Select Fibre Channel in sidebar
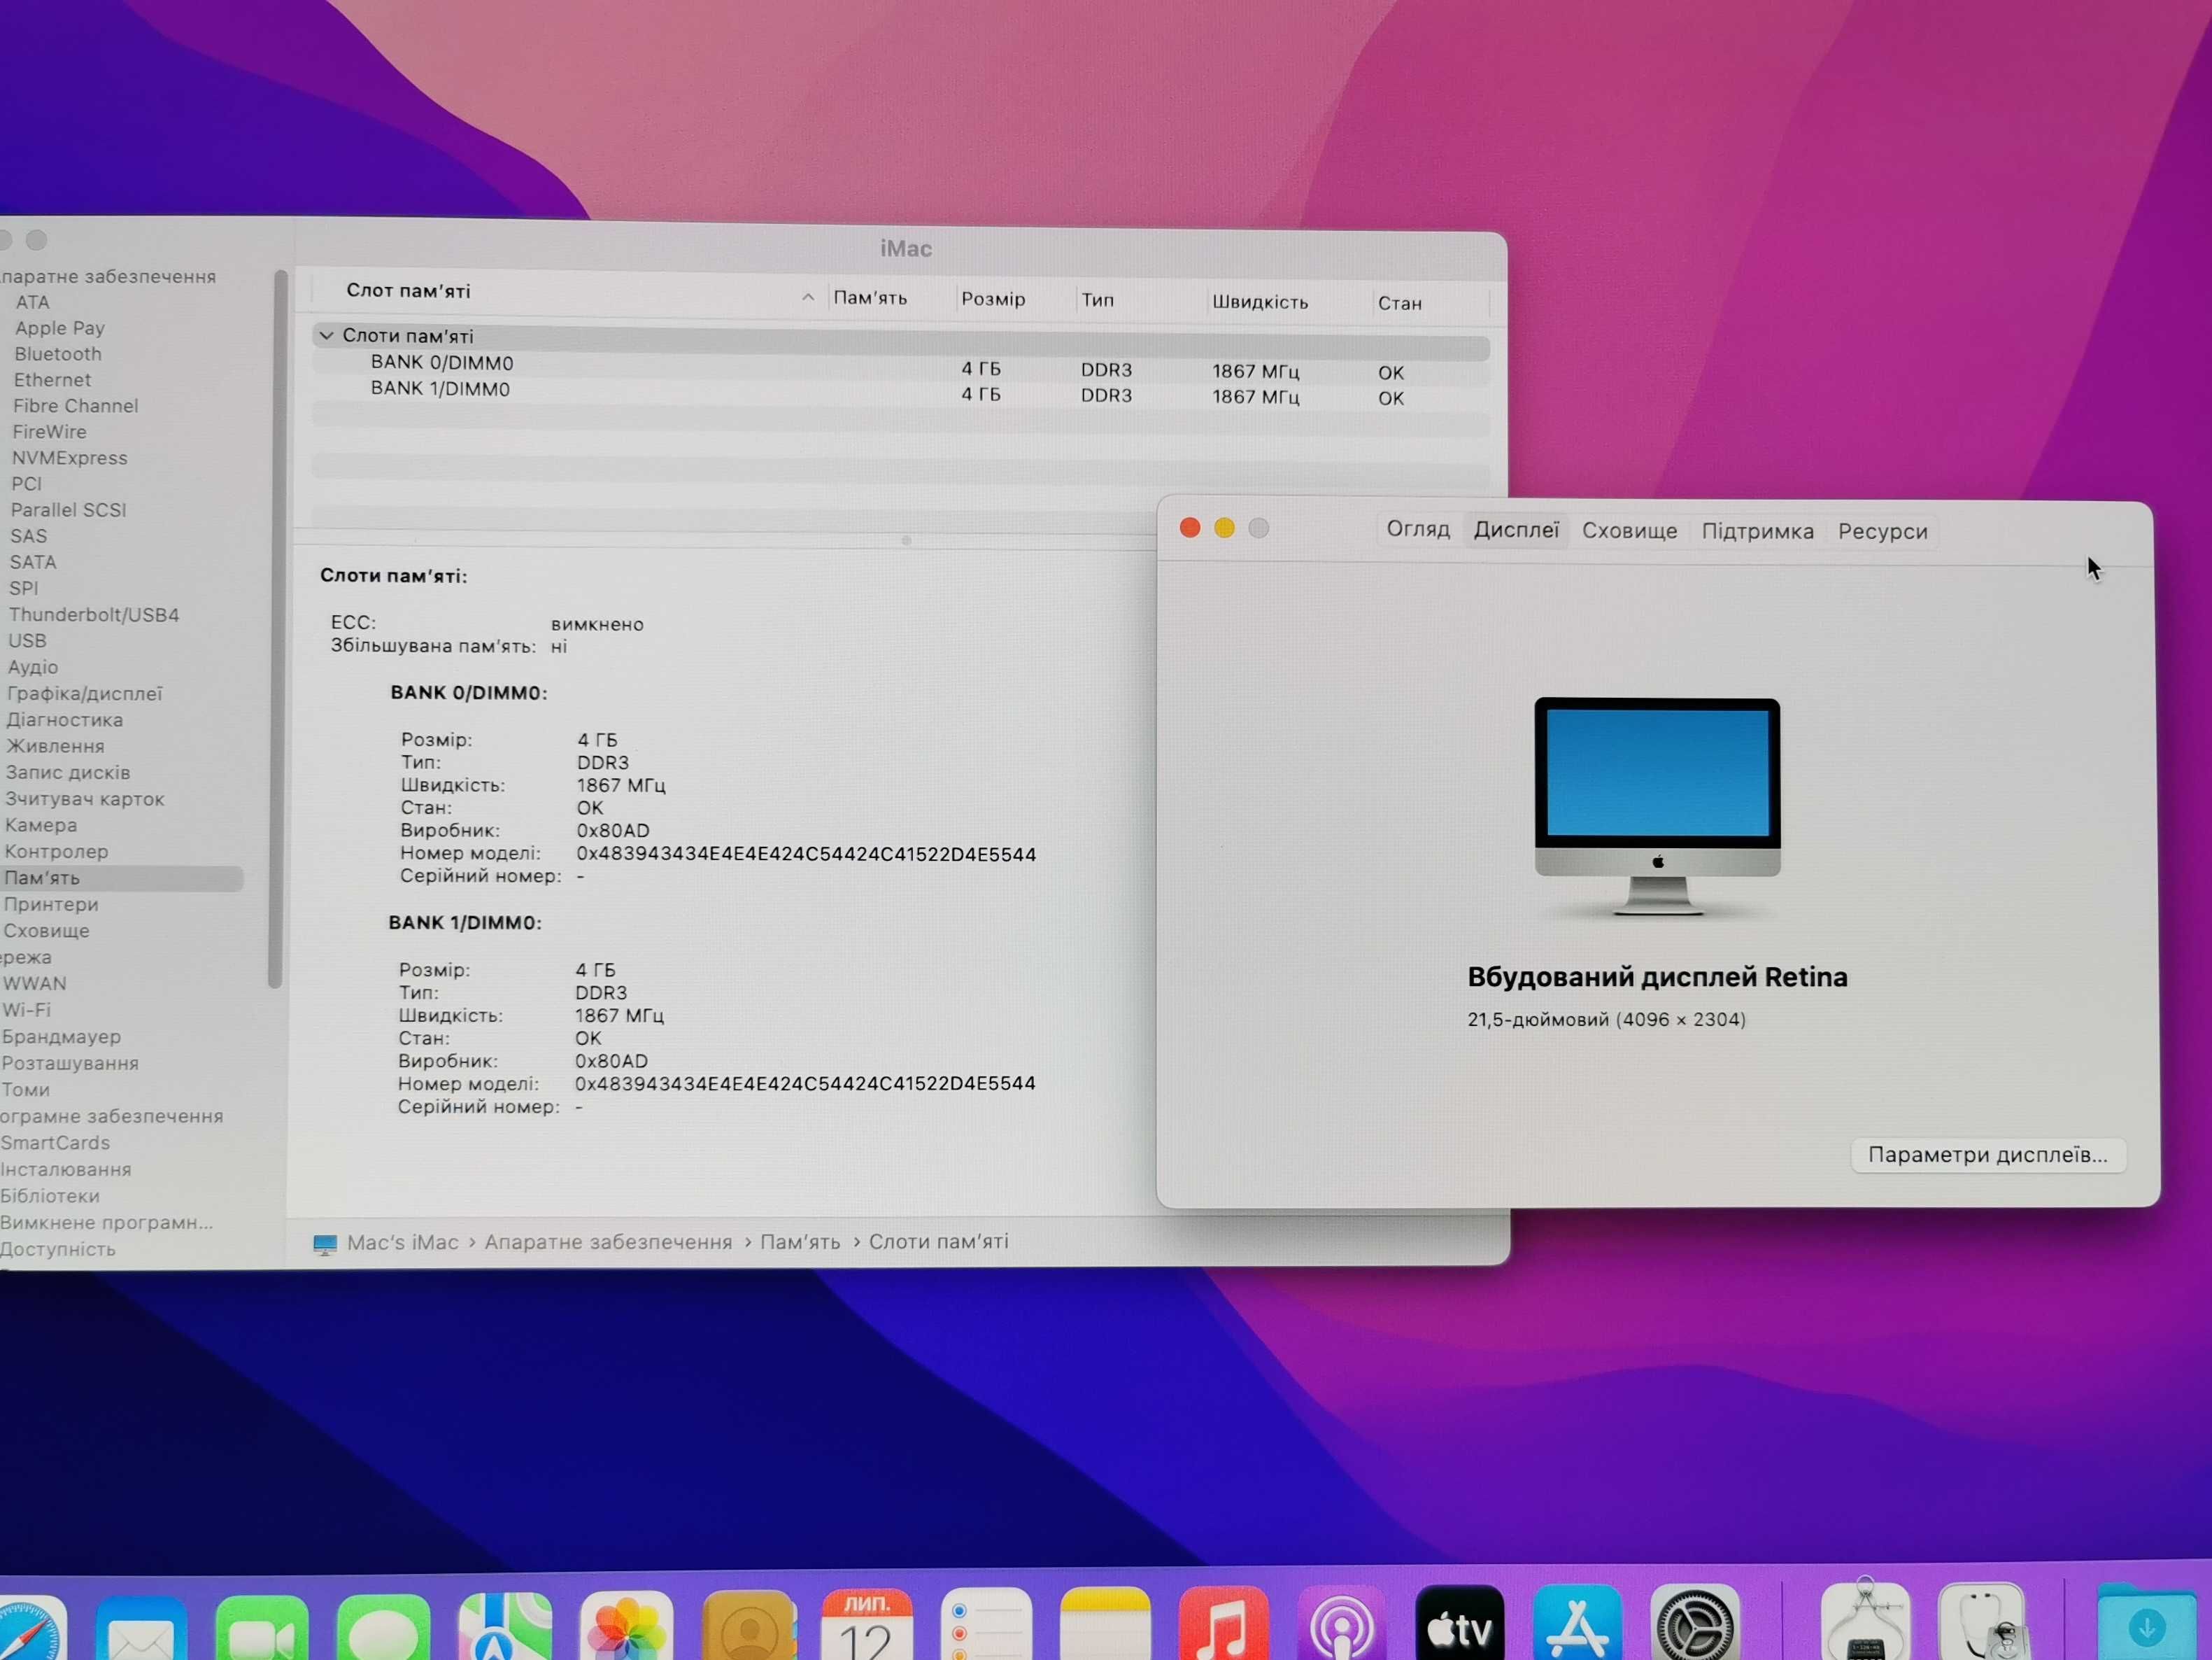 75,406
